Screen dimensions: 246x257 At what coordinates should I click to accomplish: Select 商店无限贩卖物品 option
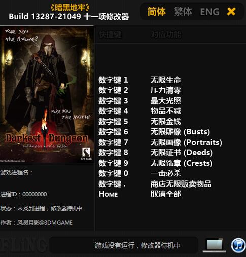click(181, 184)
